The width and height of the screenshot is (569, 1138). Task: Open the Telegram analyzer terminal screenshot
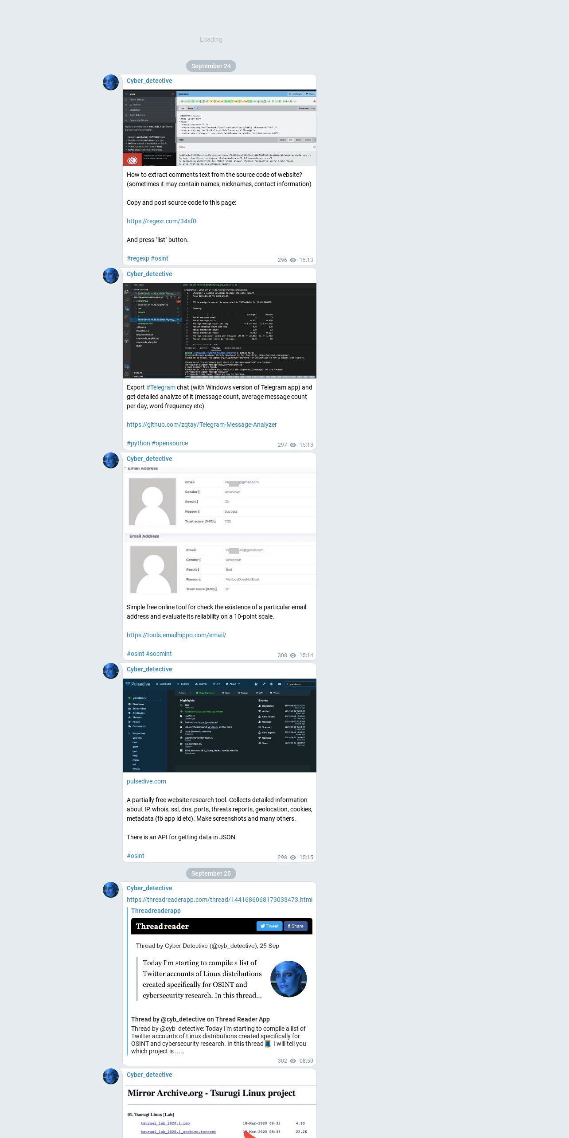219,331
